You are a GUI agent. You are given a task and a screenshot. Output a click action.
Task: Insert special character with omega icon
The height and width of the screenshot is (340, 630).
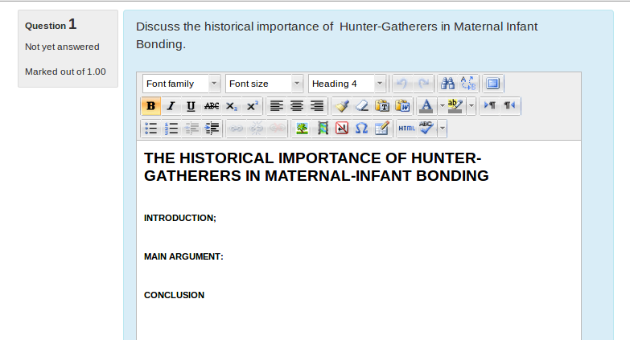click(x=361, y=129)
